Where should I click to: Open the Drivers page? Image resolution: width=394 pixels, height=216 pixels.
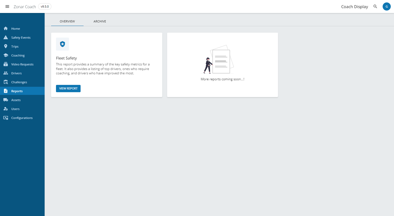(x=22, y=73)
